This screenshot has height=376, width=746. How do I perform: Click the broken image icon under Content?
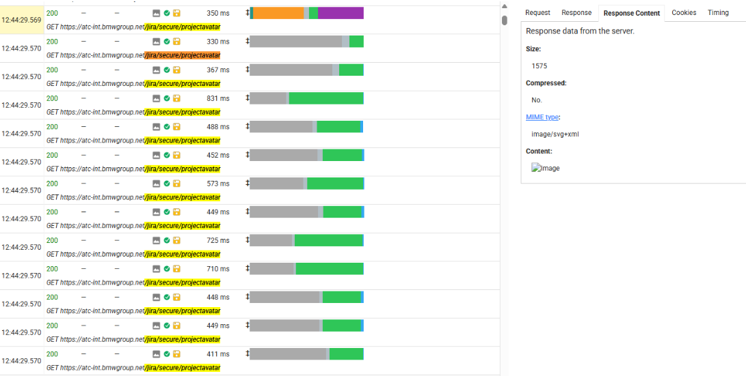535,168
